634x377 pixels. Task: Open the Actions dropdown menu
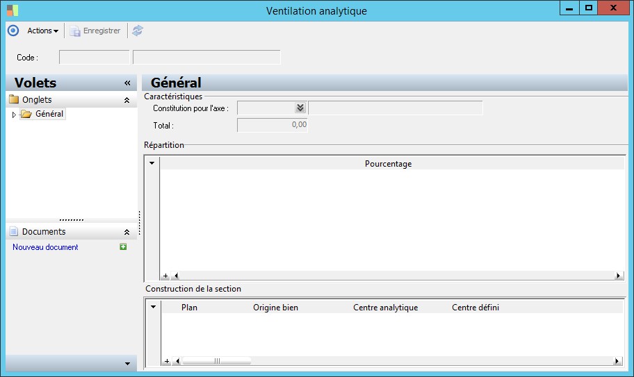click(x=43, y=31)
